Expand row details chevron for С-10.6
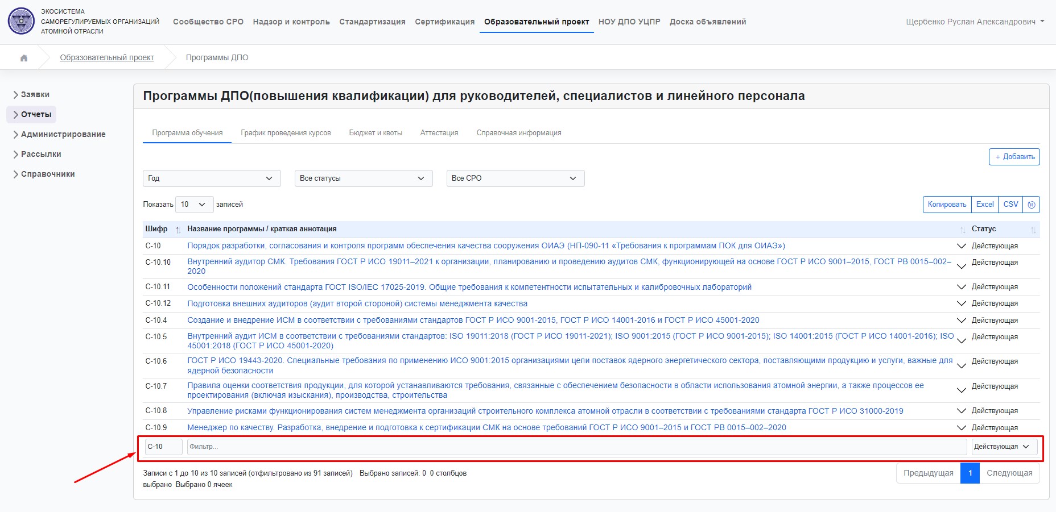The width and height of the screenshot is (1056, 512). (962, 365)
